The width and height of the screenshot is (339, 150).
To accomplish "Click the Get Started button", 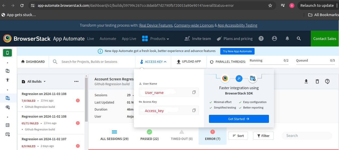I will [x=239, y=119].
